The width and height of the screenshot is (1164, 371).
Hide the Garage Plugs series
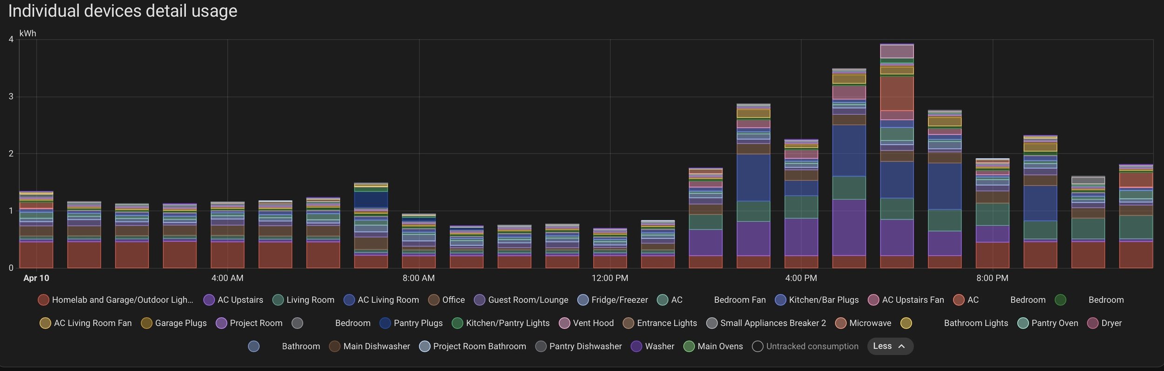(174, 323)
